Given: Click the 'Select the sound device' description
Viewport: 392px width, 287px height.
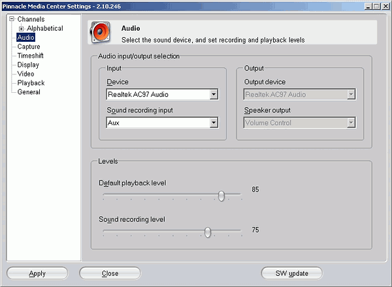Looking at the screenshot, I should pyautogui.click(x=213, y=40).
